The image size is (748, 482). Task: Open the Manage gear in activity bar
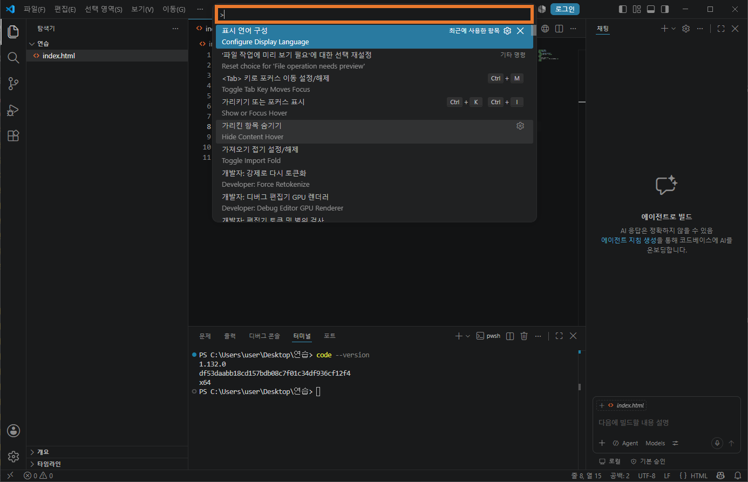pos(13,457)
